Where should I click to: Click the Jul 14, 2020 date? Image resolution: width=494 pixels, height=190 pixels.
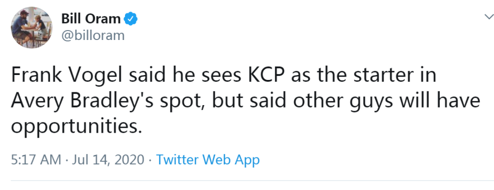tap(108, 160)
